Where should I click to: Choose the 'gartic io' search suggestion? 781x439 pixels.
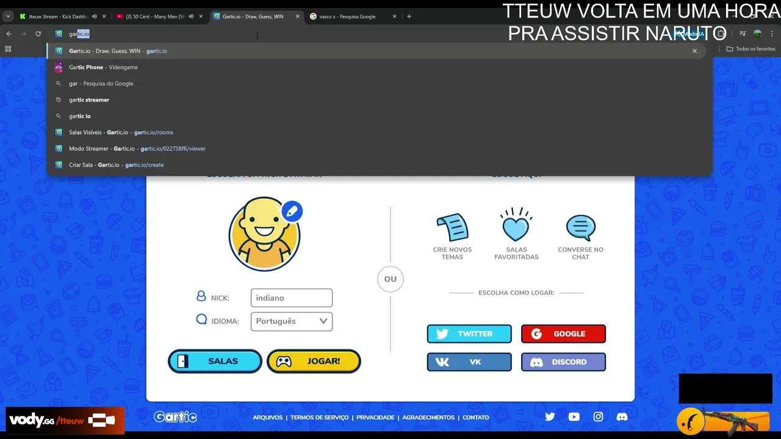tap(376, 116)
